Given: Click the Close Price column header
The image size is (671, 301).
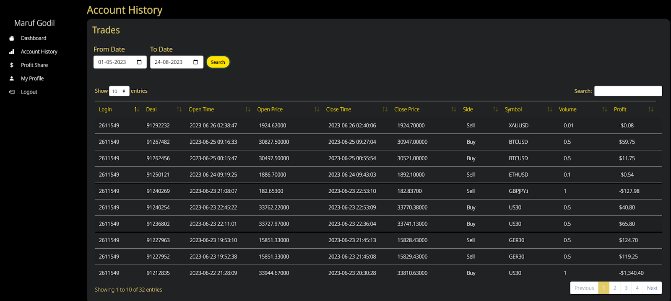Looking at the screenshot, I should [x=407, y=109].
